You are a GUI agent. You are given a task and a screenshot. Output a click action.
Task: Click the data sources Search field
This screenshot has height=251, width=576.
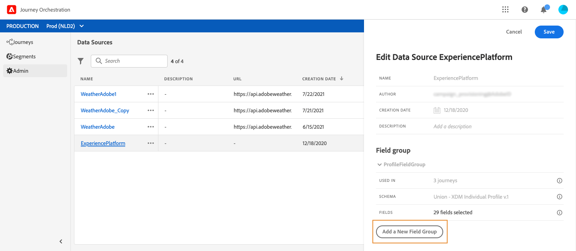pos(134,61)
